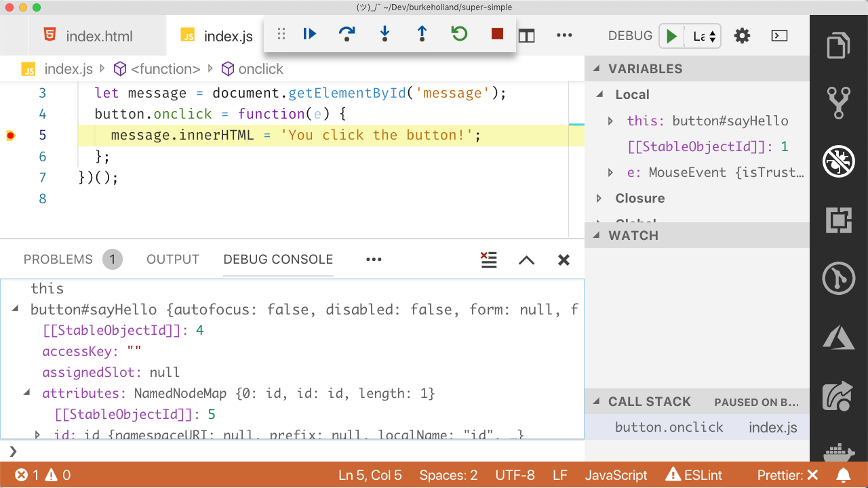The height and width of the screenshot is (488, 868).
Task: Change JavaScript language mode
Action: [x=616, y=475]
